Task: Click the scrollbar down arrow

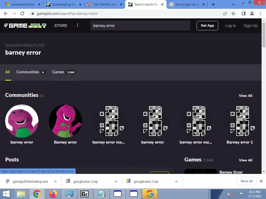Action: click(x=264, y=172)
